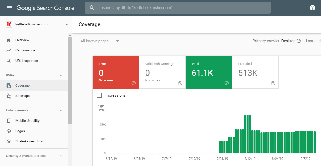Click the Performance trend arrow icon

pos(9,50)
